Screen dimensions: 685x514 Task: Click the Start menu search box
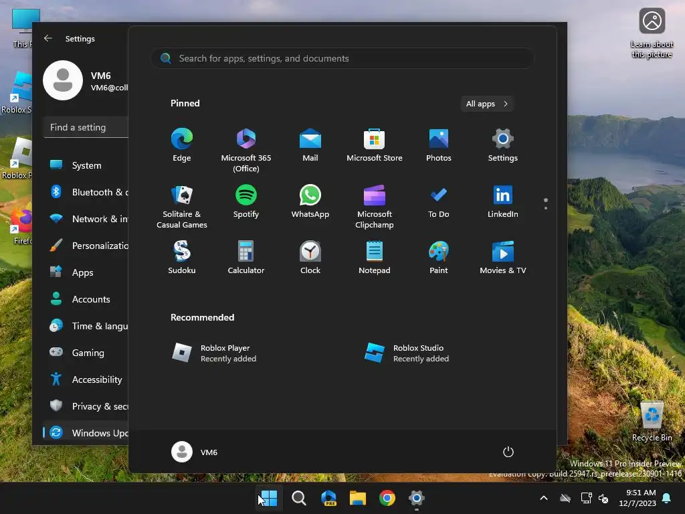[342, 58]
